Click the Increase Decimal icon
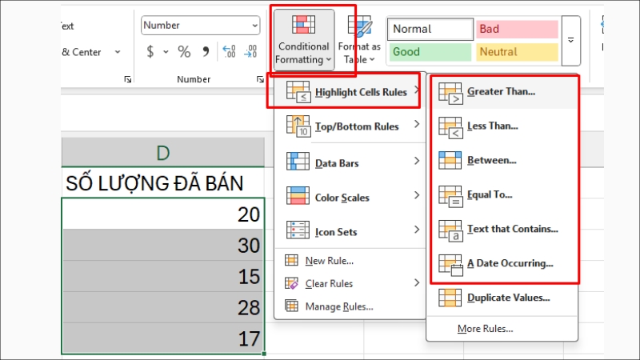 pos(229,52)
